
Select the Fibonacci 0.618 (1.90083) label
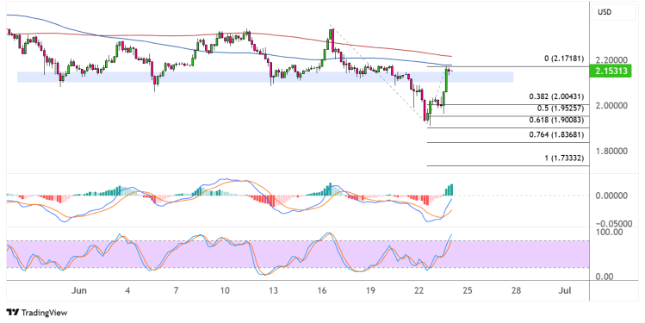click(x=556, y=120)
